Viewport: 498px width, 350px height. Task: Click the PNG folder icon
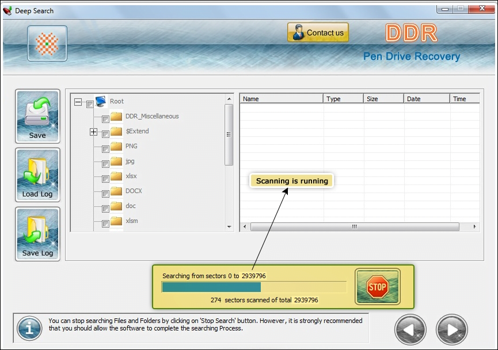116,146
